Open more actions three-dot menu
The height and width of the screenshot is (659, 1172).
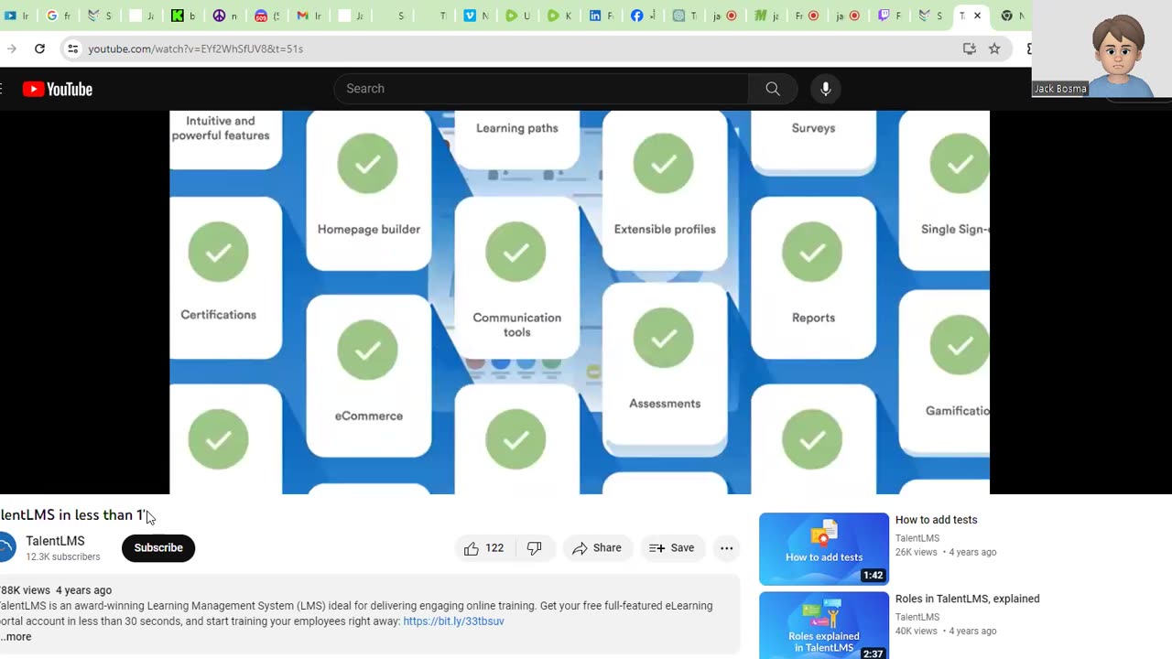pyautogui.click(x=726, y=548)
